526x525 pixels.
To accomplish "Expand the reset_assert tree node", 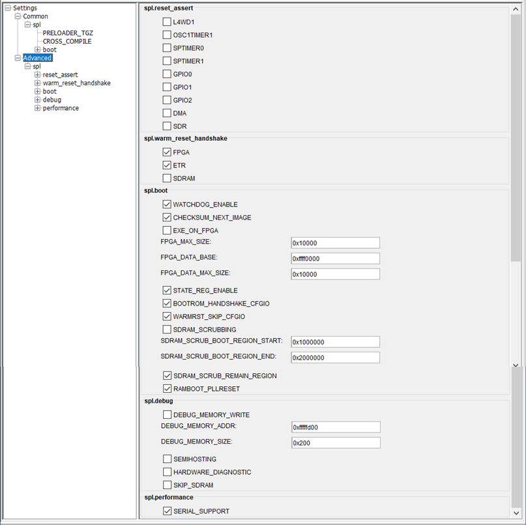I will (37, 75).
